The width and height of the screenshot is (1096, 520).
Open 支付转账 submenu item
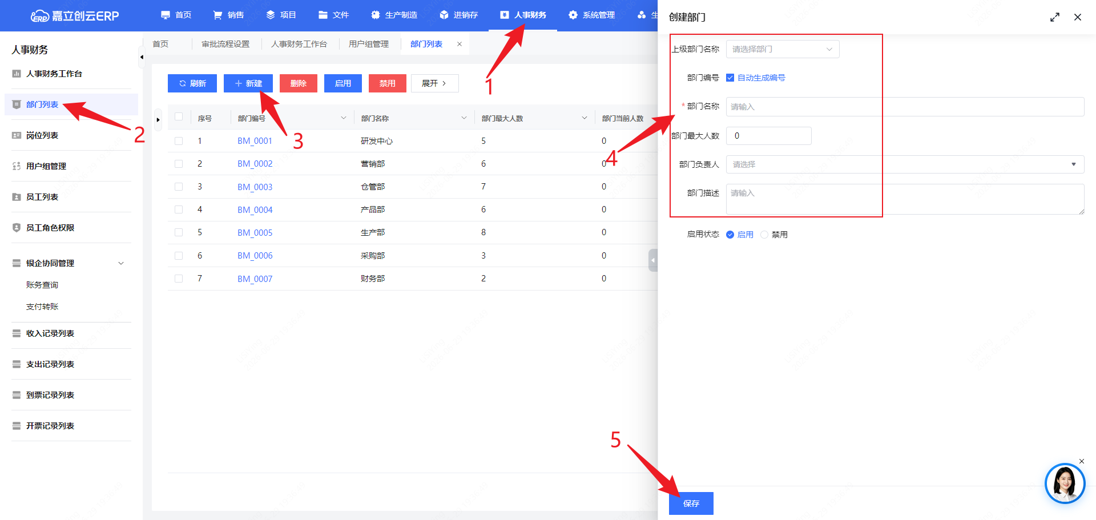coord(42,307)
